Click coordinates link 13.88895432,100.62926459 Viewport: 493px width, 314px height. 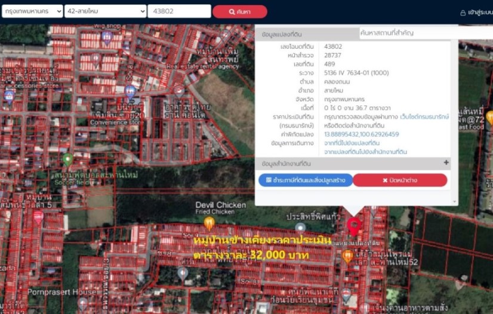(362, 135)
